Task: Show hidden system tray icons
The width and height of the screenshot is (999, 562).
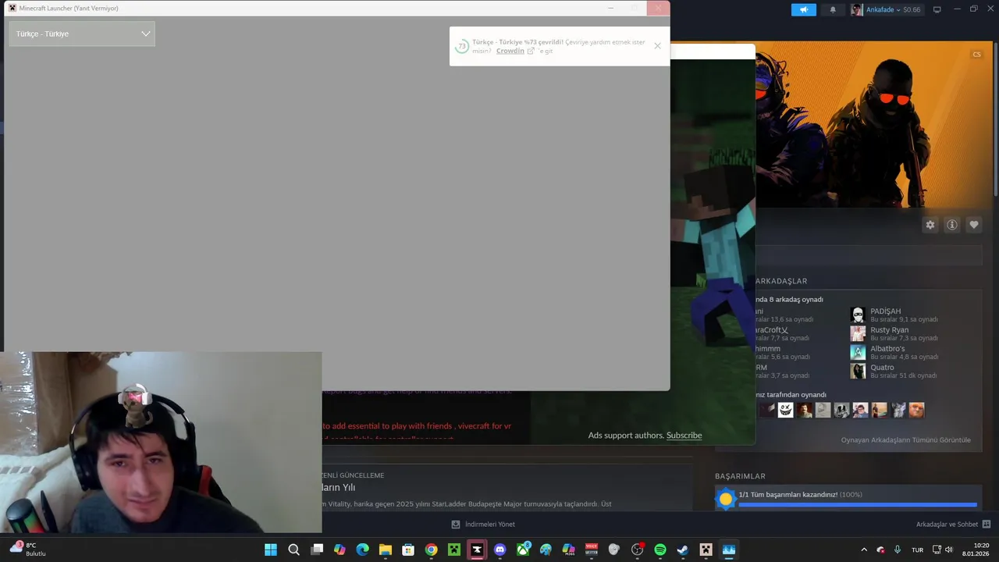Action: coord(863,550)
